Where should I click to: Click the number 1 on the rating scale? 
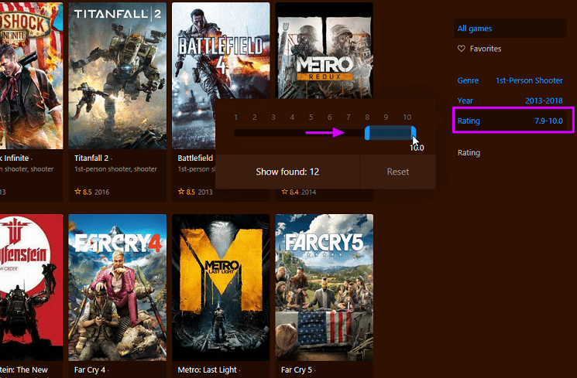236,117
